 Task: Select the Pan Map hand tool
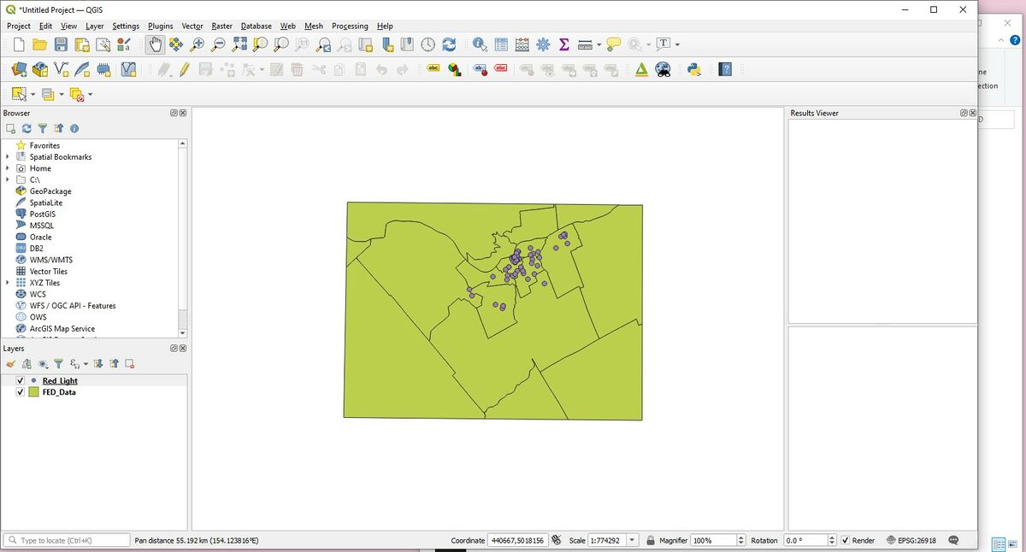[155, 44]
